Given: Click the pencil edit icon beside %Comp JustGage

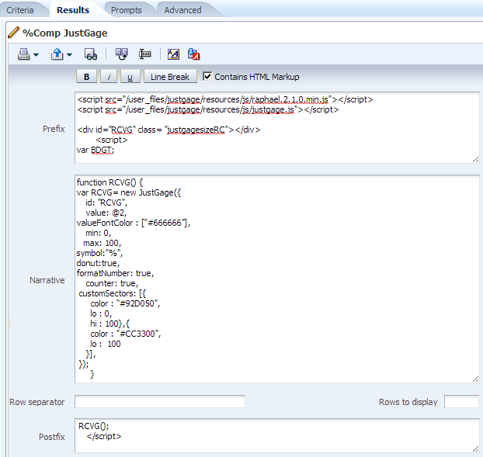Looking at the screenshot, I should 13,33.
